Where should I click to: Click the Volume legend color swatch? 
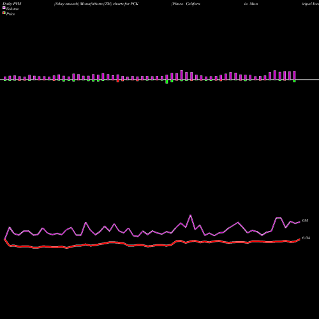4,8
